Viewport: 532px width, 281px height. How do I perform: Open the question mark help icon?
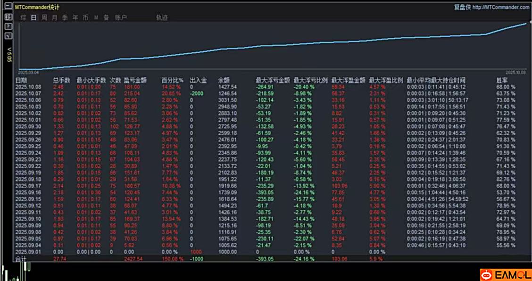[8, 26]
